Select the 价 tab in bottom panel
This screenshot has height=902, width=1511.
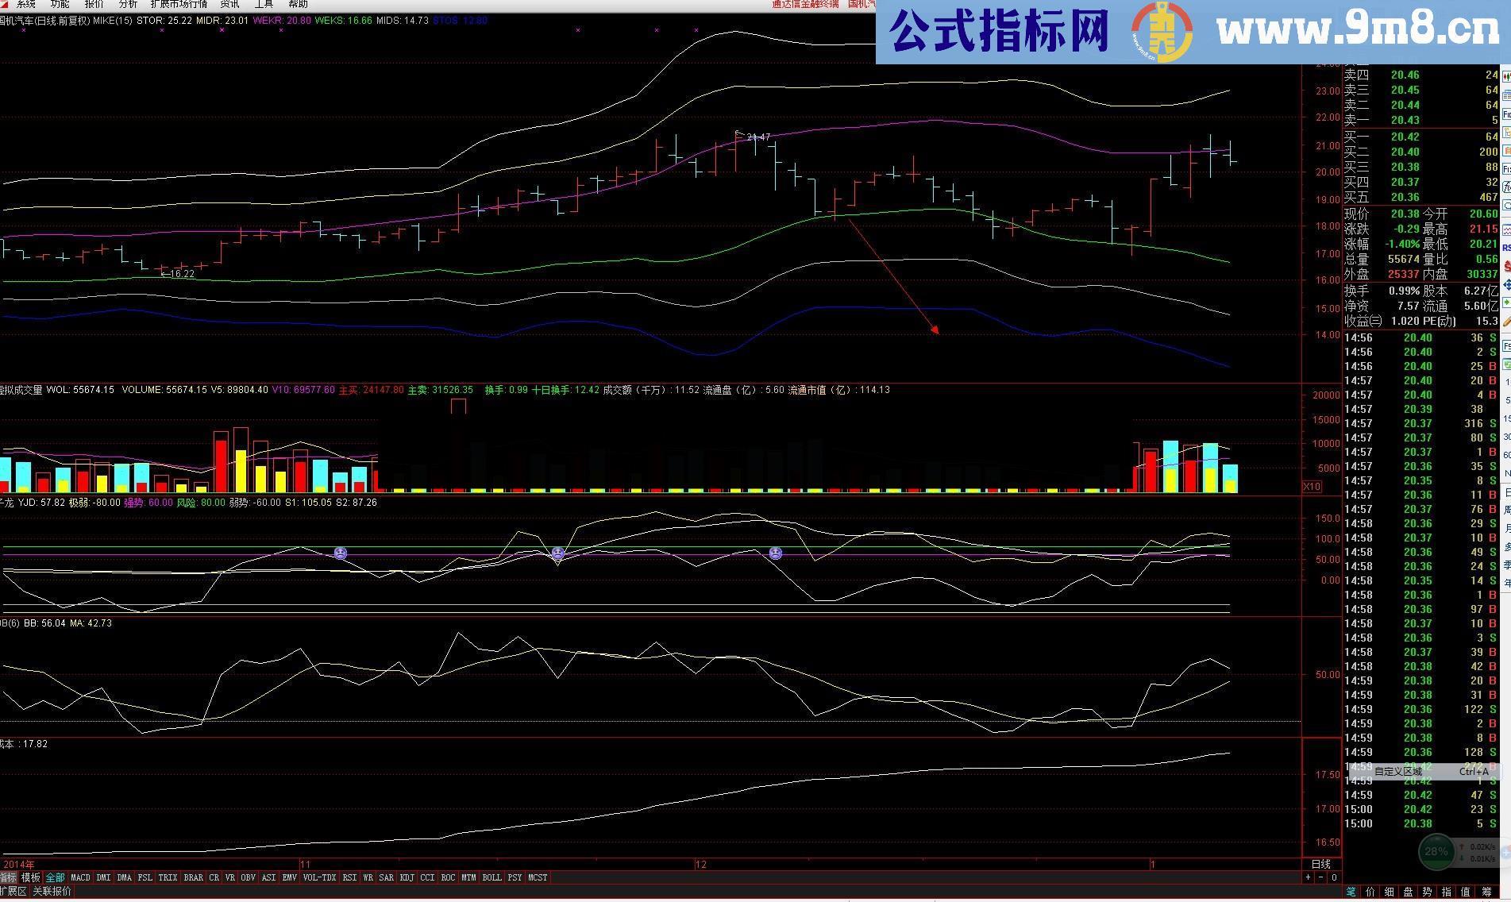pyautogui.click(x=1370, y=892)
